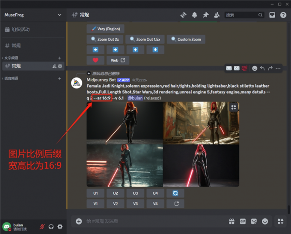Click the search magnifier icon
This screenshot has width=291, height=234.
[x=260, y=15]
